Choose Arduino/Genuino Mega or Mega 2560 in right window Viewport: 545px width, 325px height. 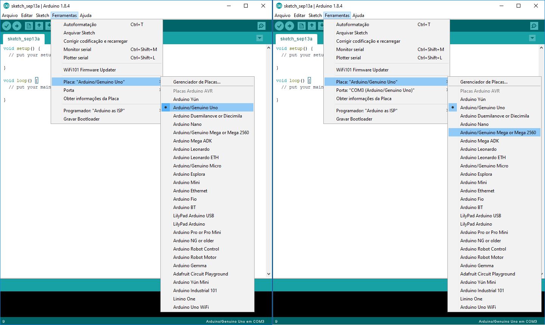pos(494,133)
